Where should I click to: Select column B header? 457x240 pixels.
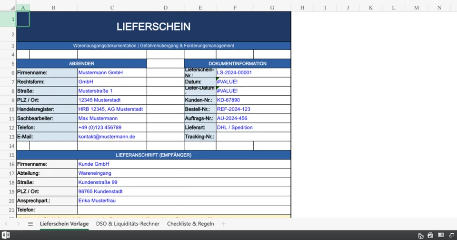pos(53,8)
